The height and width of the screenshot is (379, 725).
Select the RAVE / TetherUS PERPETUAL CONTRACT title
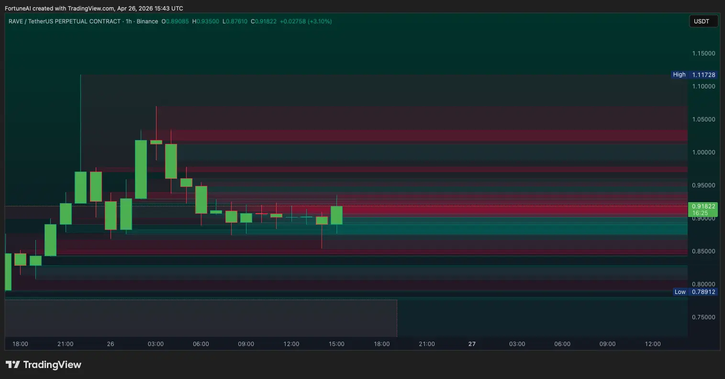tap(65, 22)
